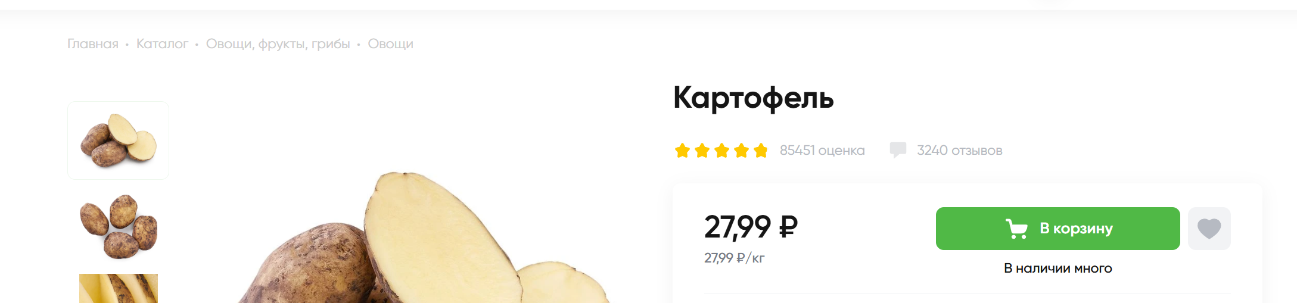1297x303 pixels.
Task: Click the review speech bubble icon
Action: (898, 150)
